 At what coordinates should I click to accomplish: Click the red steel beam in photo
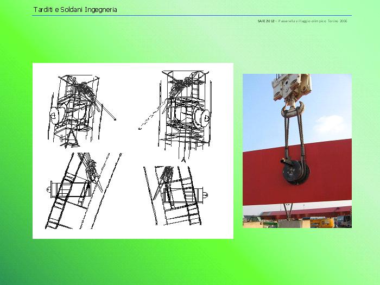click(331, 174)
